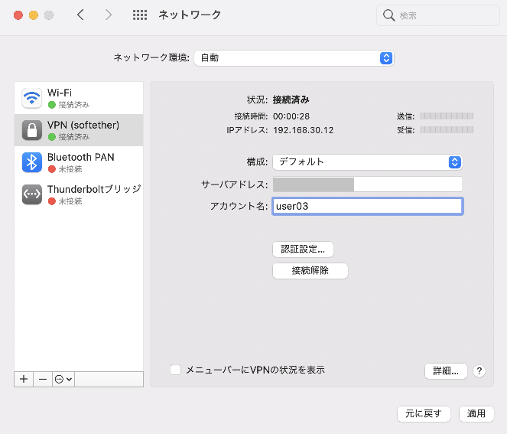
Task: Click the IP address 192.168.30.12
Action: (303, 130)
